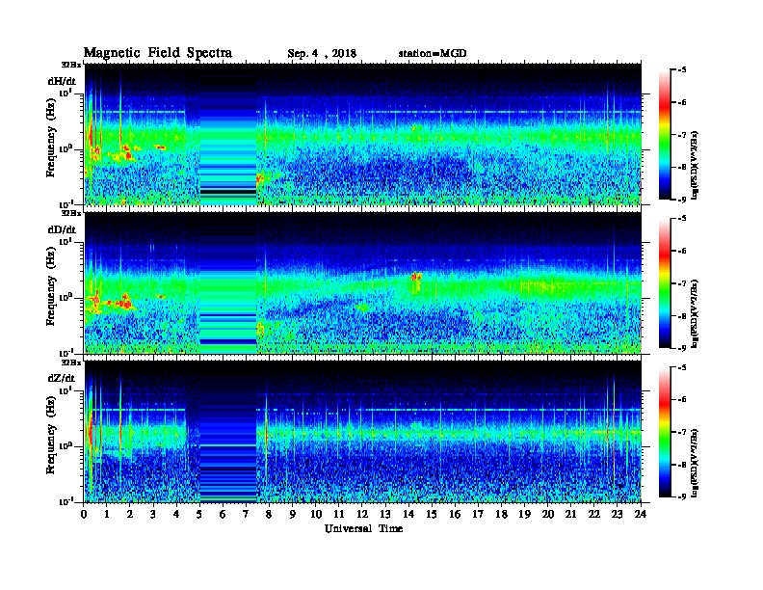Click the striped data gap in the dZ/dt spectrogram

point(228,432)
